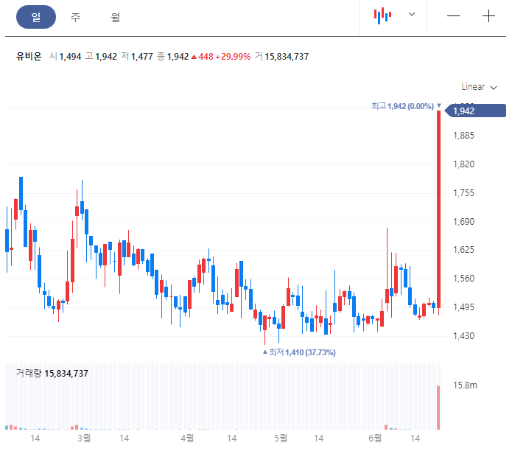Click the 유비온 stock name
512x454 pixels.
pos(29,57)
